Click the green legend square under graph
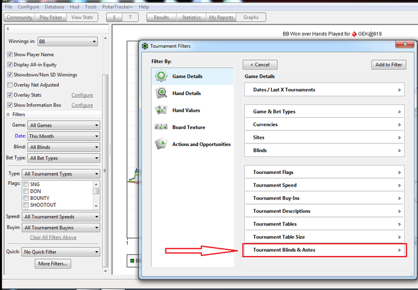Viewport: 418px width, 290px height. click(132, 261)
